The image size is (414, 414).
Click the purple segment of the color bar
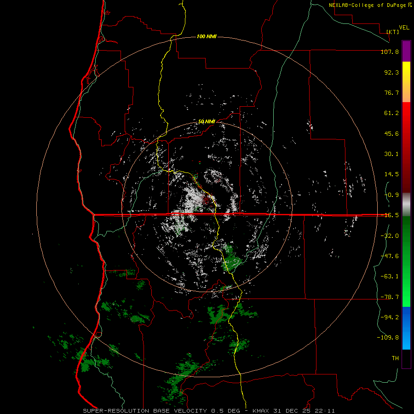coord(406,52)
